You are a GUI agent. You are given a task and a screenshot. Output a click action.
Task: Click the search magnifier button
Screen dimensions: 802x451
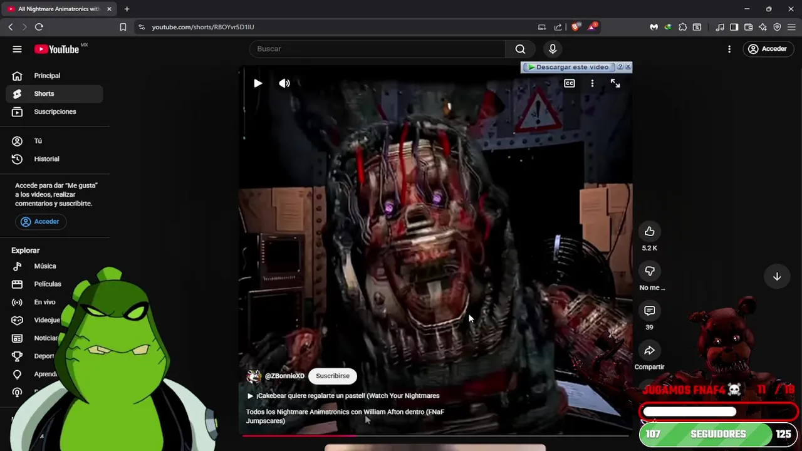click(520, 49)
